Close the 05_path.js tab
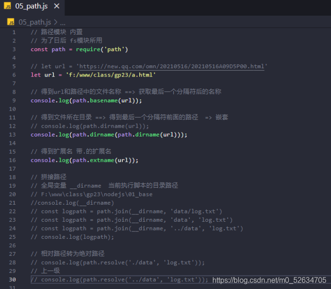 (57, 6)
